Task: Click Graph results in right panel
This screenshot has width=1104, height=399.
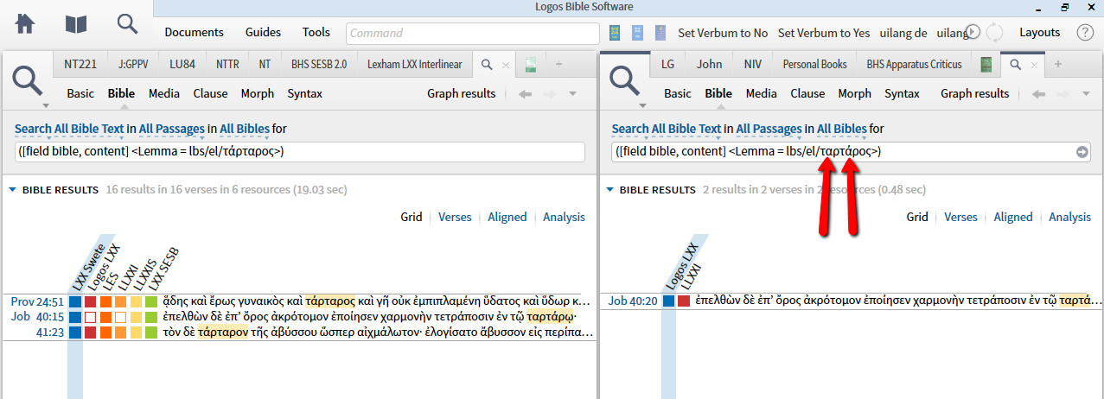Action: (974, 93)
